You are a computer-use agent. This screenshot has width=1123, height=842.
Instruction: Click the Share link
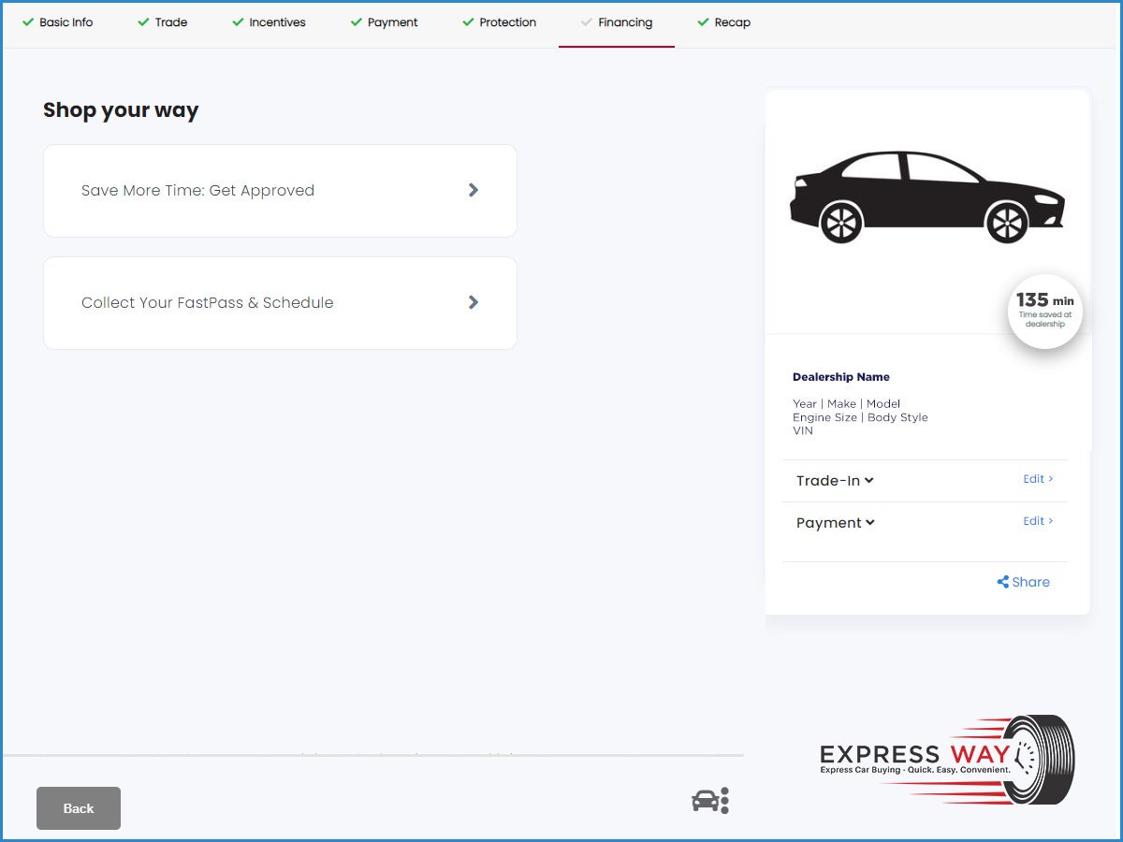1030,582
